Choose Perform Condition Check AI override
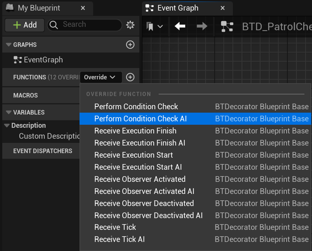312x251 pixels. [x=195, y=119]
